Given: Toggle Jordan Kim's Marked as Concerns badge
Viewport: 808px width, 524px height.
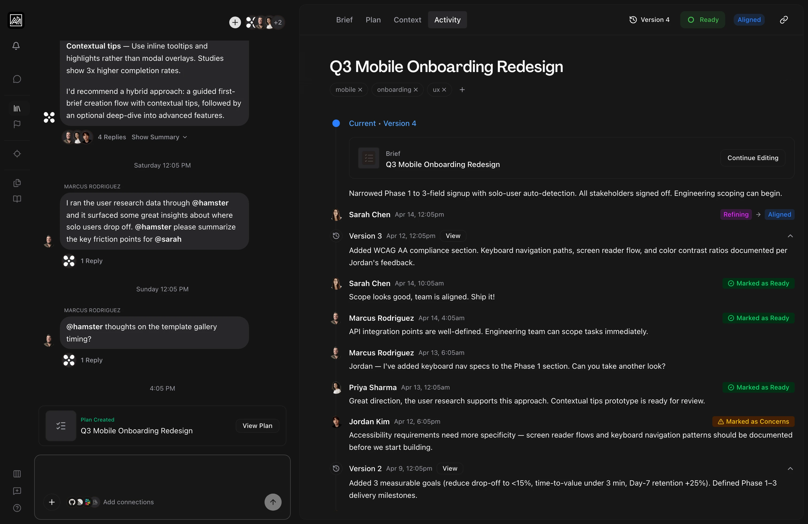Looking at the screenshot, I should coord(753,421).
